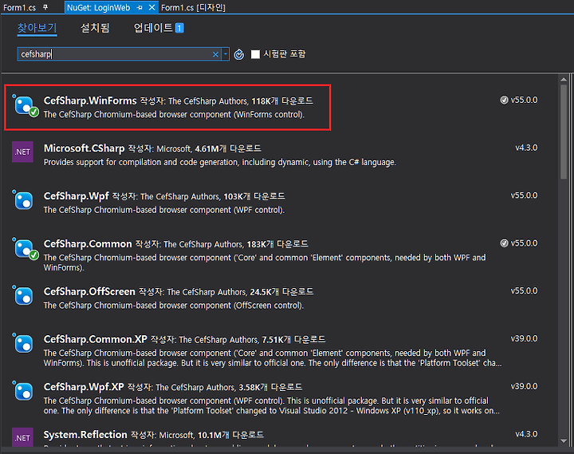Viewport: 574px width, 454px height.
Task: Click installed check icon beside CefSharp.Common v55.0.0
Action: (x=504, y=243)
